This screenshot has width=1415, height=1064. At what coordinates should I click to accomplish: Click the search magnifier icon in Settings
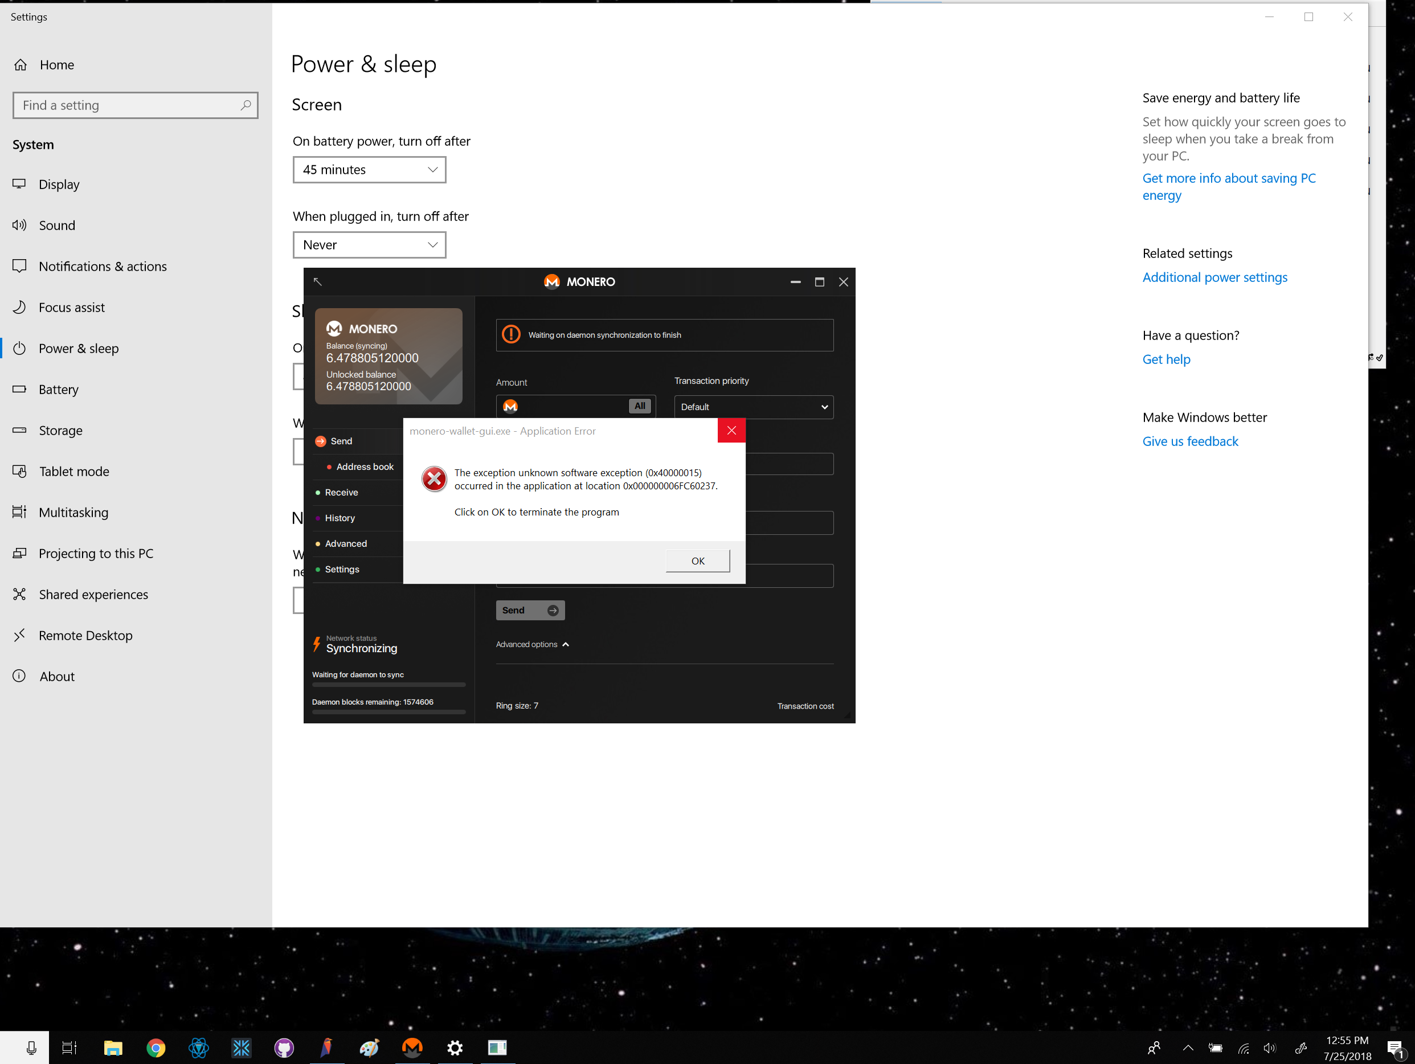tap(246, 105)
